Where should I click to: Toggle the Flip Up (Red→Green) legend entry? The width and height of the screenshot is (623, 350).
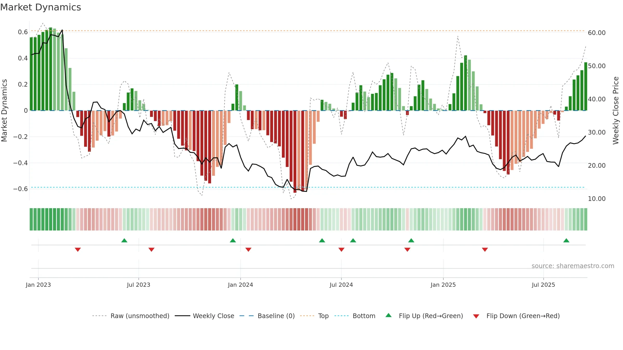pos(424,316)
